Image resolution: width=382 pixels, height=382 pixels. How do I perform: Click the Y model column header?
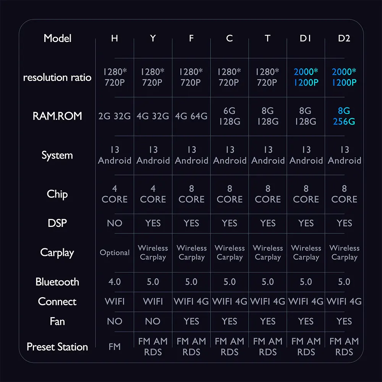(153, 38)
